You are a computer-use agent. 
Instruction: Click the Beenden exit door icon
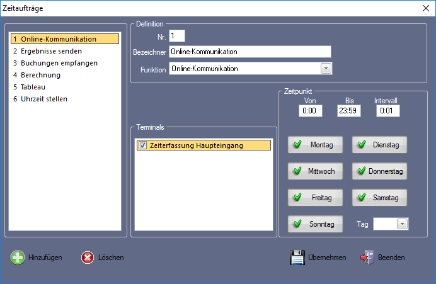(367, 258)
